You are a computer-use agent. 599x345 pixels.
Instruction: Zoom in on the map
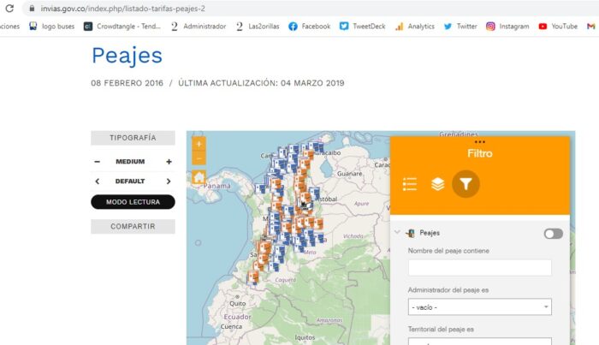point(199,144)
